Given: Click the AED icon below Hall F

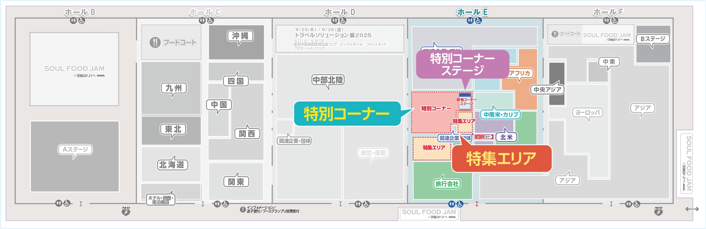Looking at the screenshot, I should pyautogui.click(x=658, y=211).
